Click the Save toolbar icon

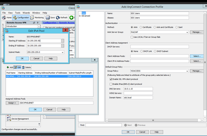(x=50, y=18)
